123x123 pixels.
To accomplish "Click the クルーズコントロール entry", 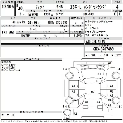I will [96, 35].
